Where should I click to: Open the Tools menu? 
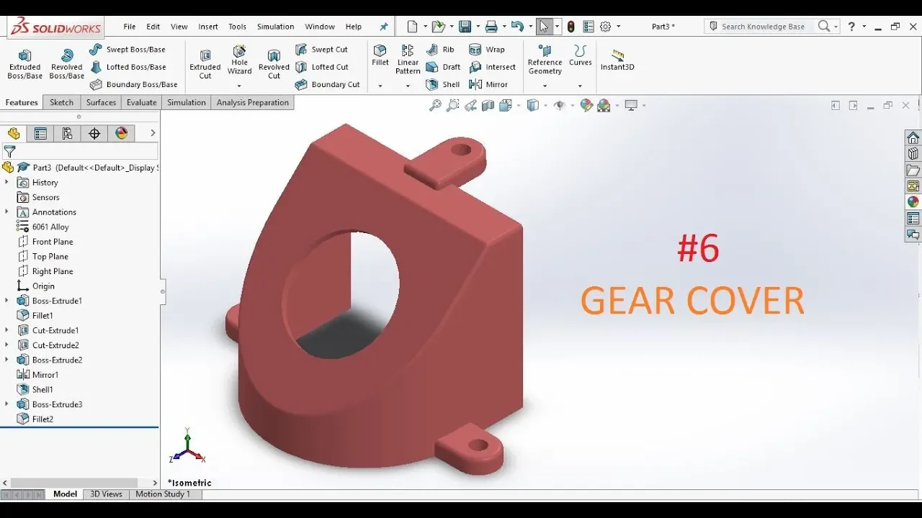tap(238, 27)
